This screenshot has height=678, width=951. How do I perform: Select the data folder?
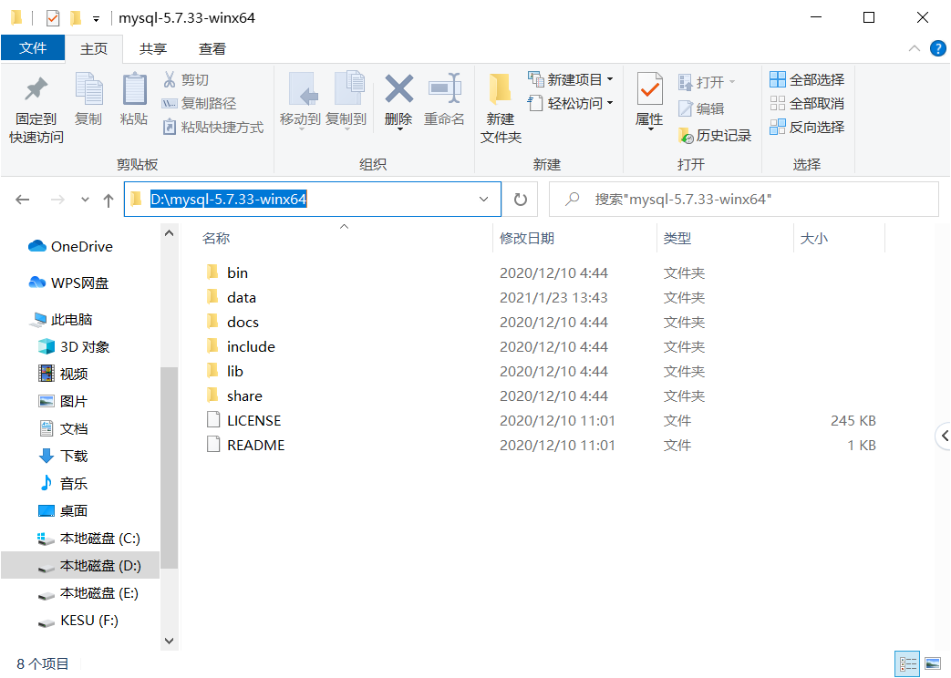pyautogui.click(x=242, y=298)
